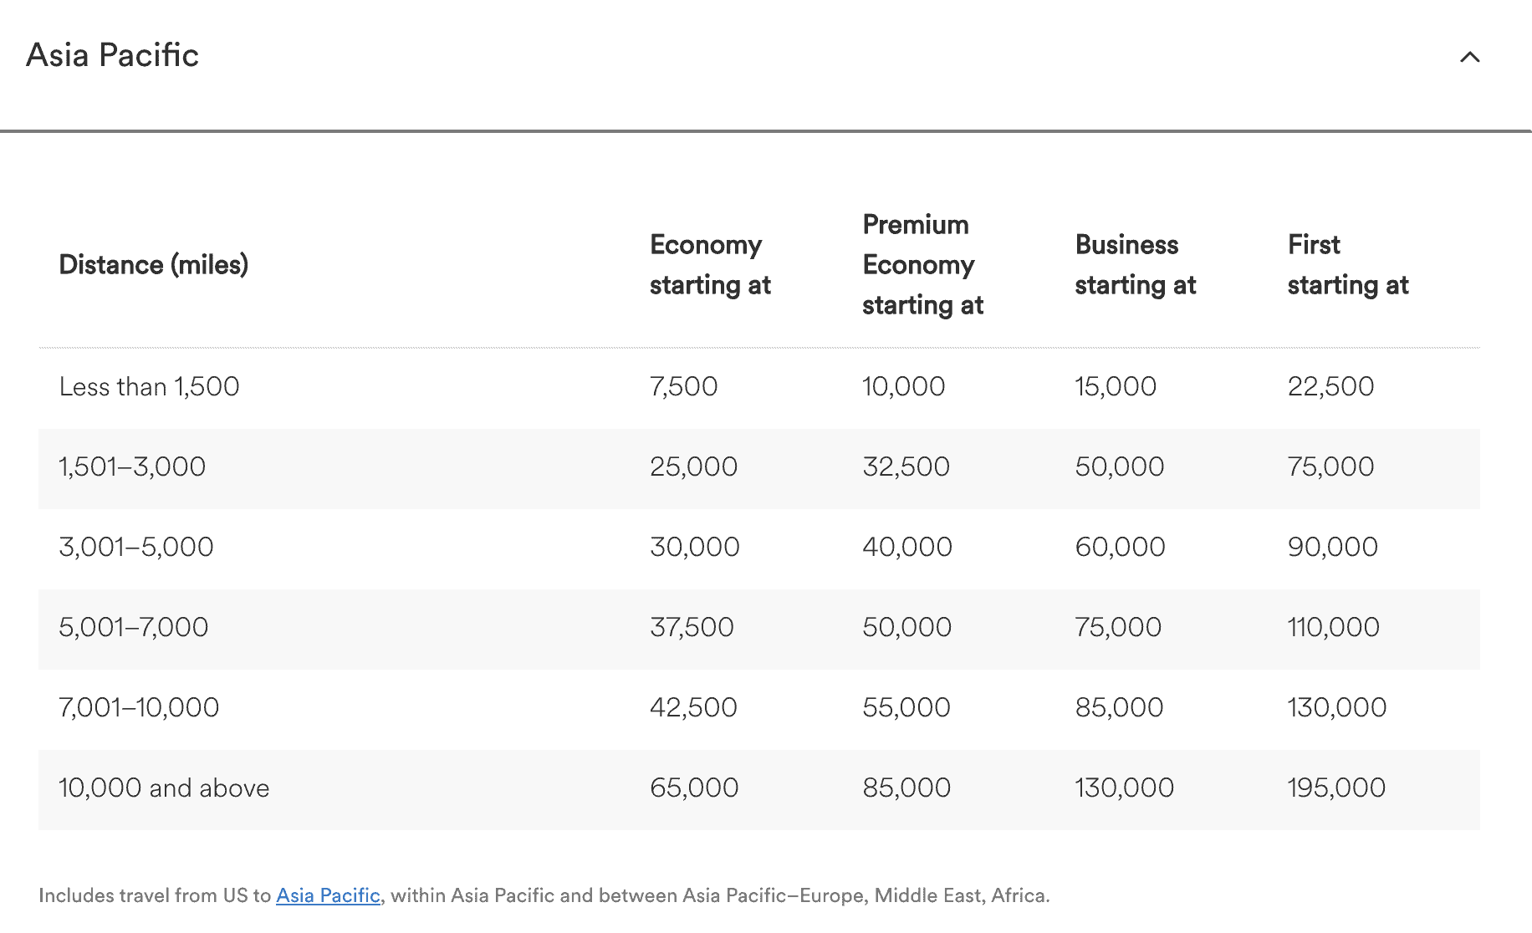
Task: Select the Distance (miles) column header
Action: 154,265
